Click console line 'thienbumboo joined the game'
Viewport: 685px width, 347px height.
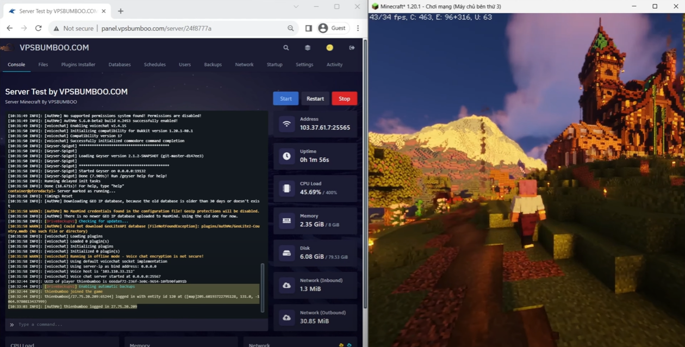tap(73, 292)
